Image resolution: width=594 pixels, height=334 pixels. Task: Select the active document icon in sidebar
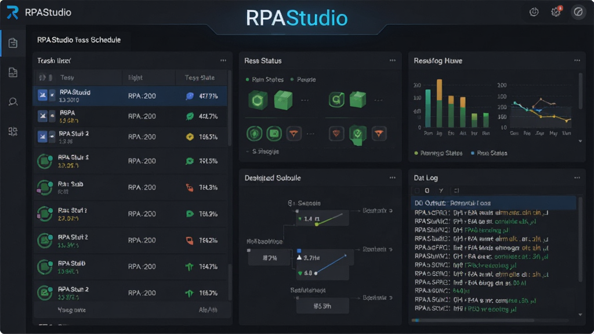[x=13, y=43]
